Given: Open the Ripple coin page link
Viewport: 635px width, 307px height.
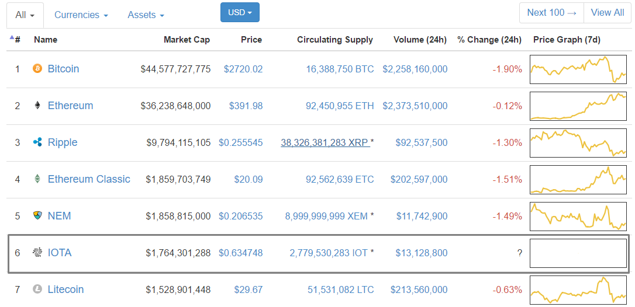Looking at the screenshot, I should (x=63, y=142).
